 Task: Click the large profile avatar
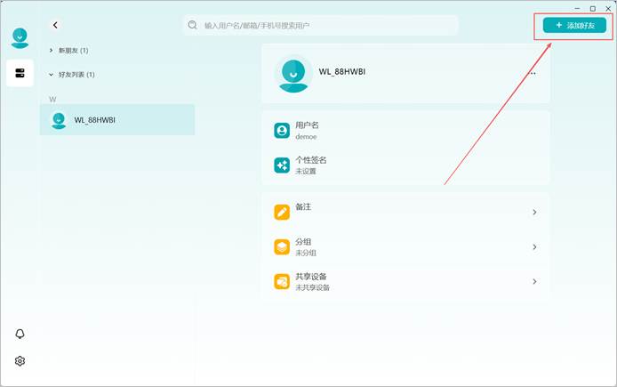coord(293,75)
